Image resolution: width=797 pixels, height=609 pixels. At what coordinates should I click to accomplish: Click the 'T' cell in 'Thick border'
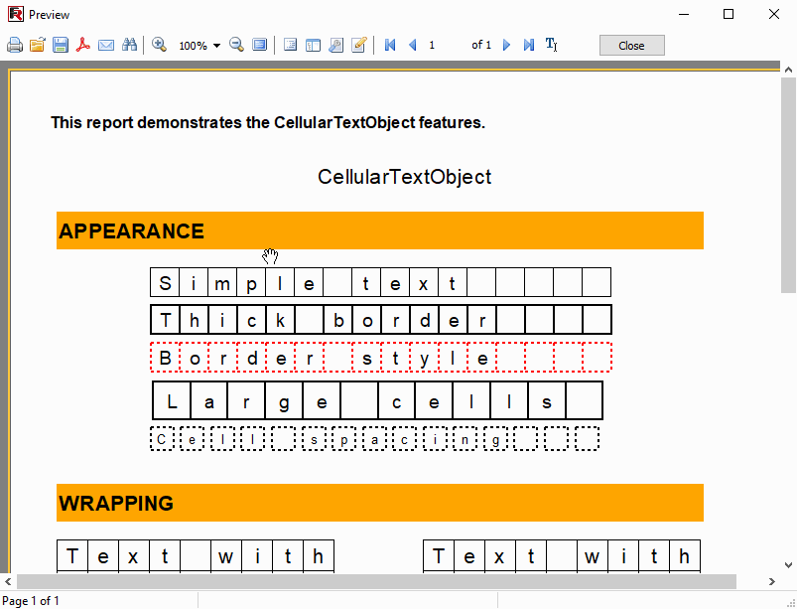(x=165, y=320)
